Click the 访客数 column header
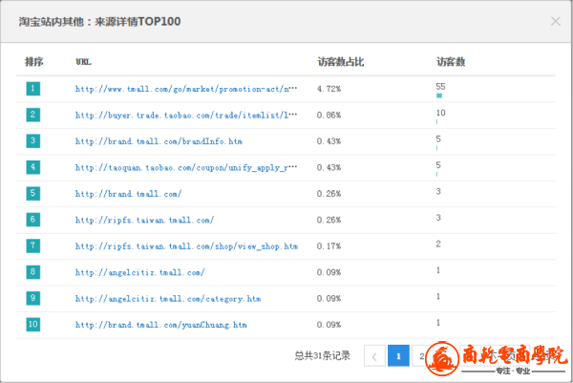The width and height of the screenshot is (573, 383). tap(451, 62)
